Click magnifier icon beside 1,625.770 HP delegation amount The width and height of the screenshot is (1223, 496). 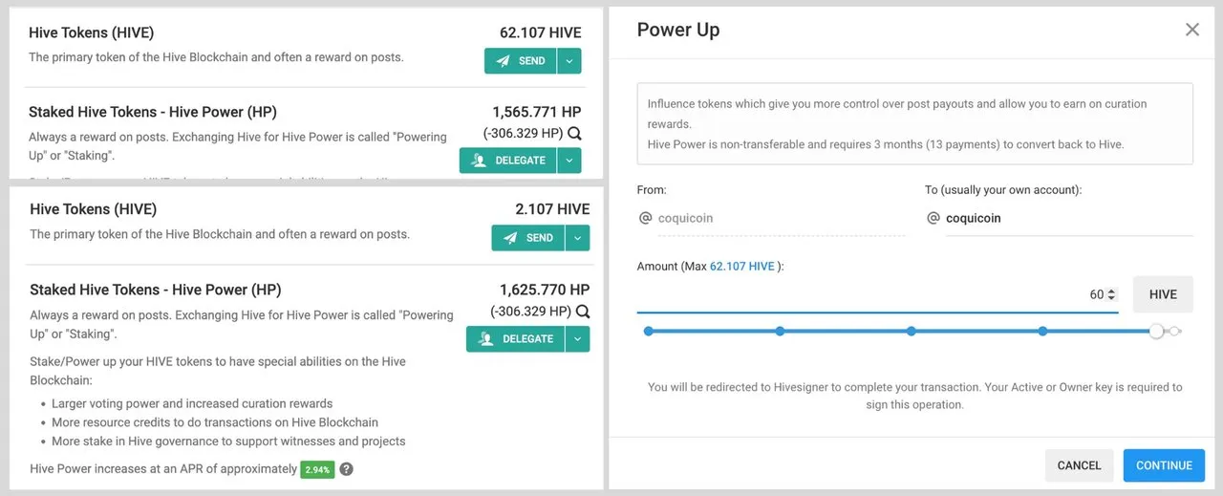tap(583, 312)
